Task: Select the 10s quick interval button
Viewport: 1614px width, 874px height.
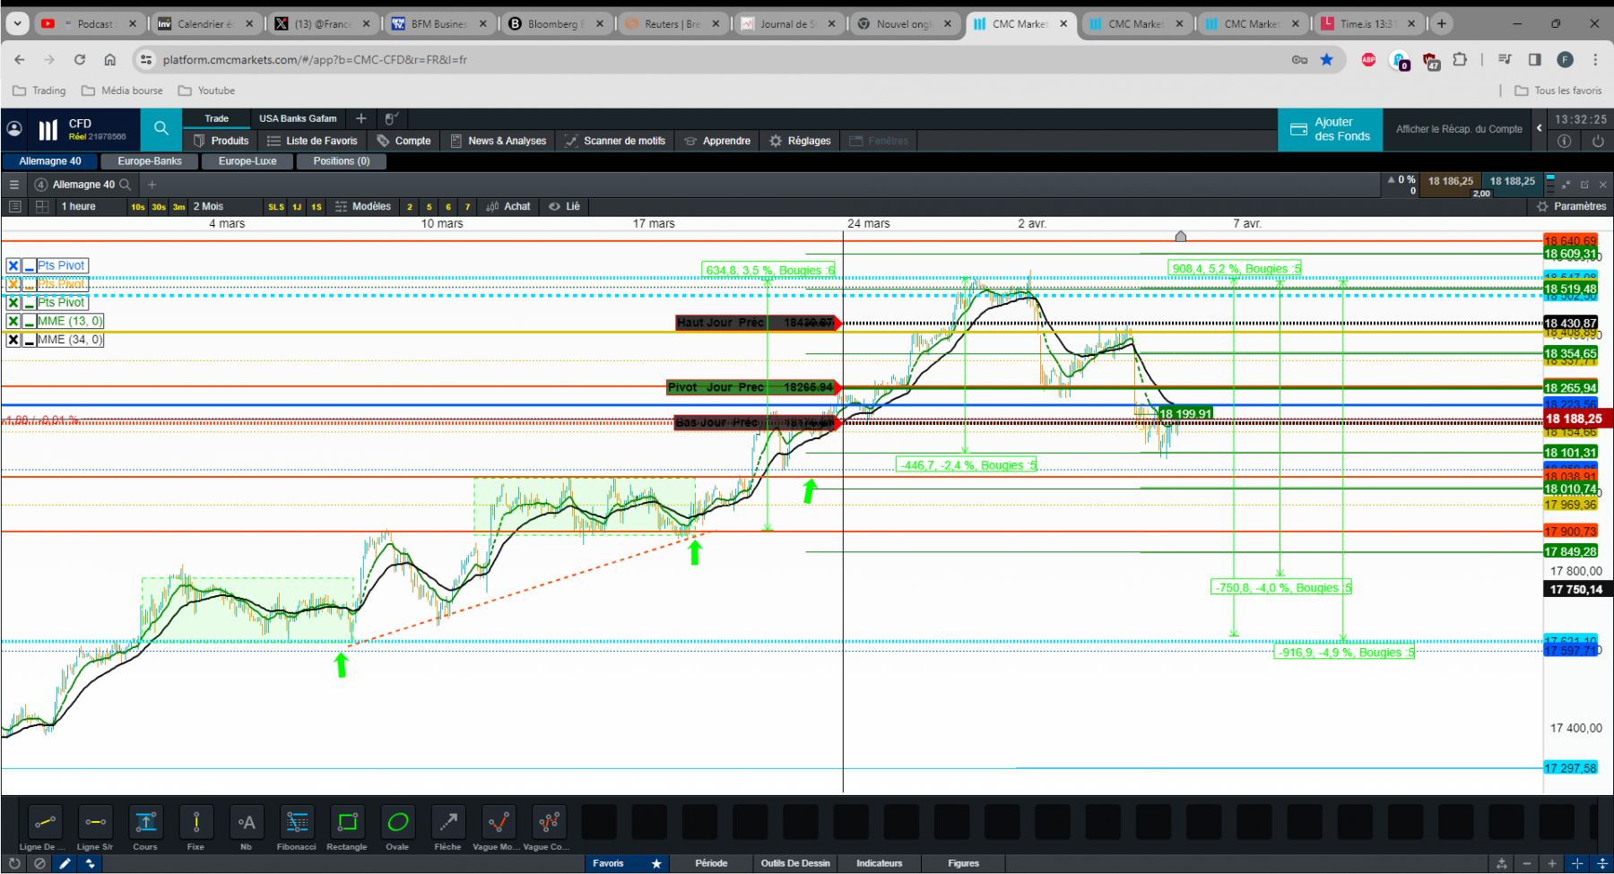Action: point(138,206)
